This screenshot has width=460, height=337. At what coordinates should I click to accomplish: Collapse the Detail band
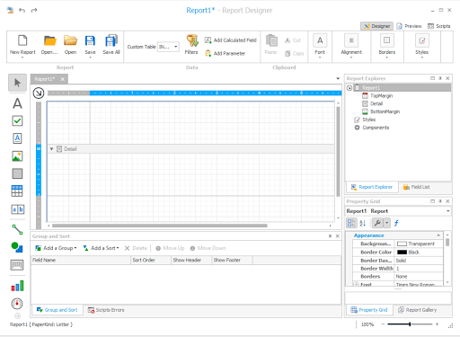point(51,149)
